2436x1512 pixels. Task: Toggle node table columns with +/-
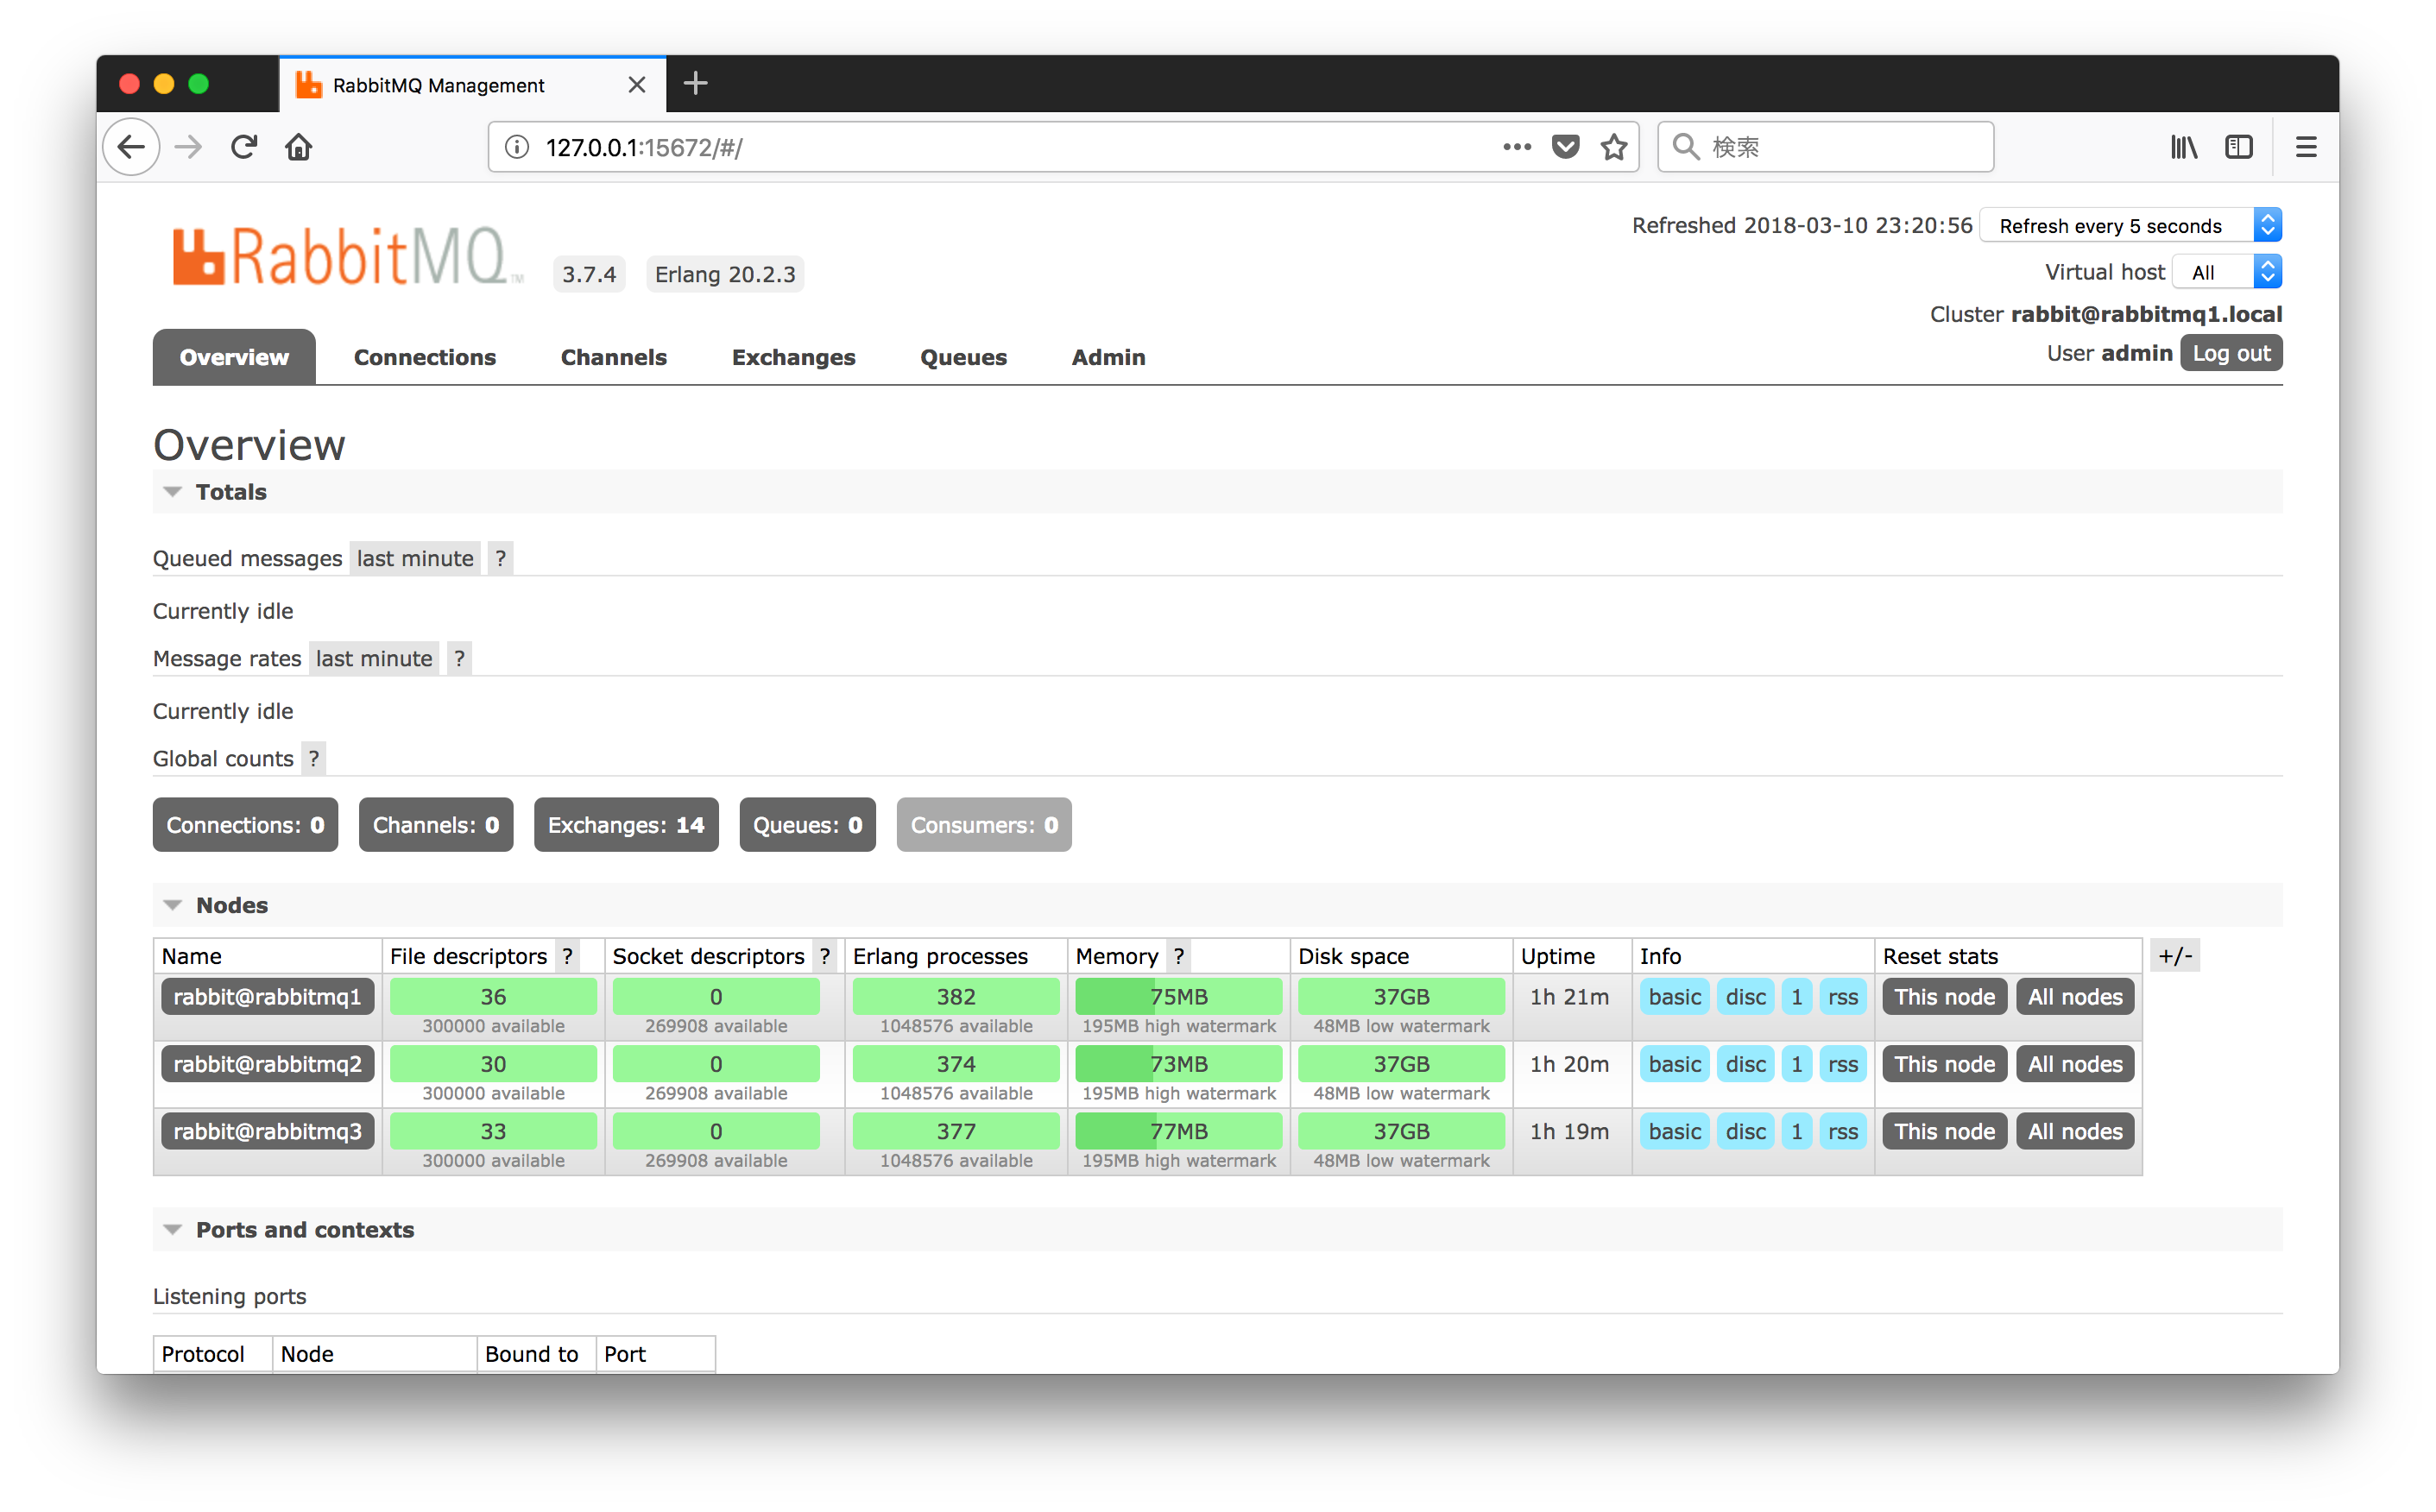[x=2175, y=956]
